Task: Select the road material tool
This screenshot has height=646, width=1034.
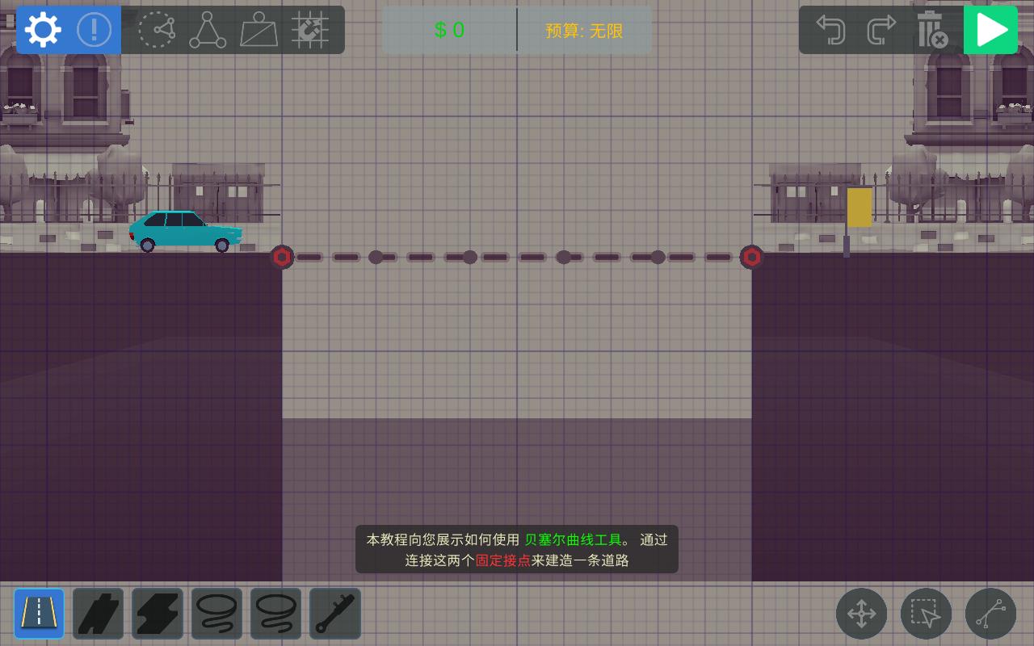Action: [x=39, y=614]
